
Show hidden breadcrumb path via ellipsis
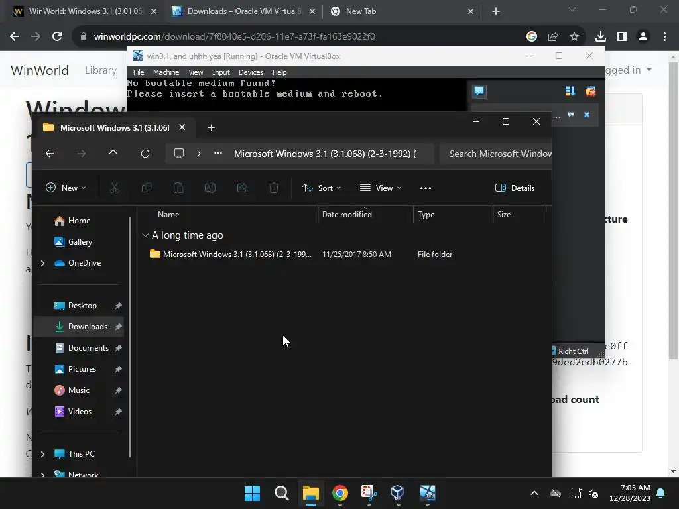click(x=218, y=154)
